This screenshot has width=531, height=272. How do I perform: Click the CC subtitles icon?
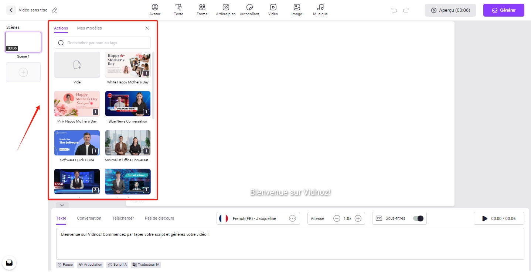(379, 218)
